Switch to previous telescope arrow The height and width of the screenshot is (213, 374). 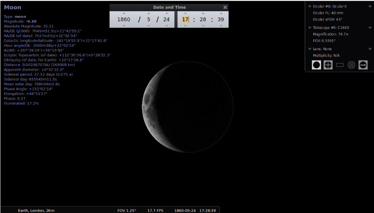coord(310,28)
